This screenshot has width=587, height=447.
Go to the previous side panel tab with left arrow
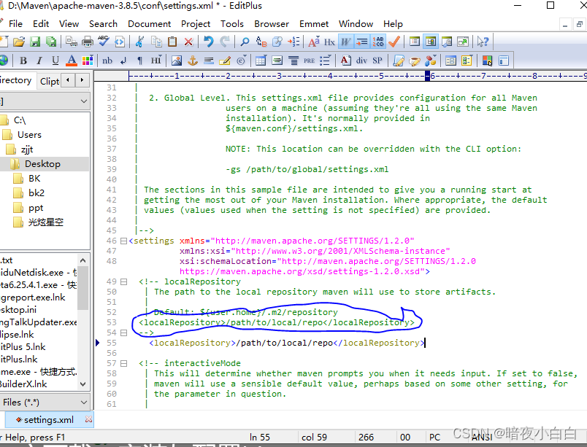[68, 80]
